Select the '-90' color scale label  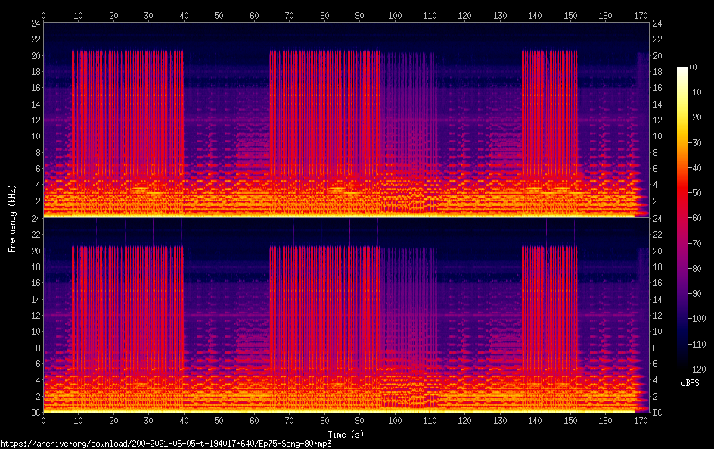695,294
